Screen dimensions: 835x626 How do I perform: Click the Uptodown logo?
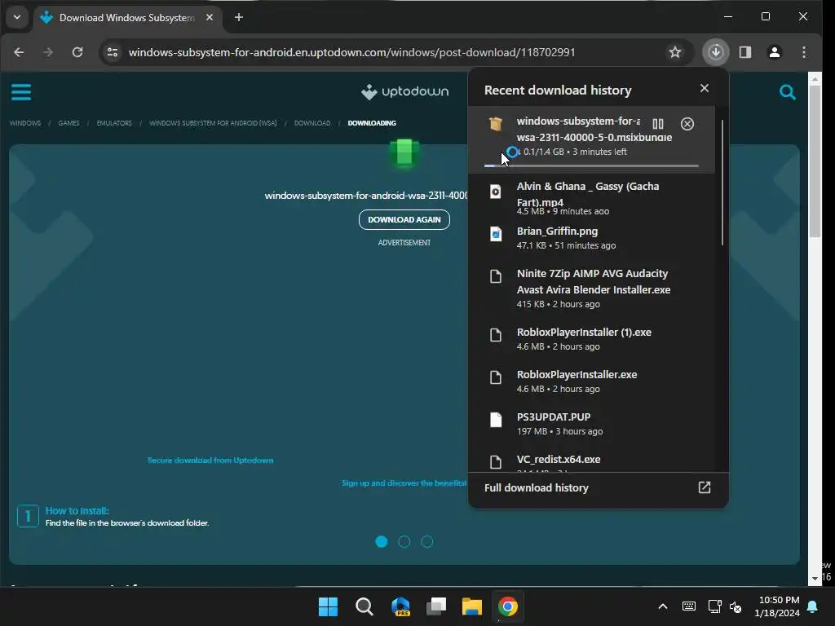(404, 91)
